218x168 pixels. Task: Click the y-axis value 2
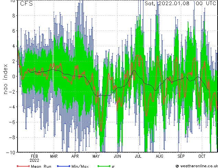pyautogui.click(x=14, y=61)
